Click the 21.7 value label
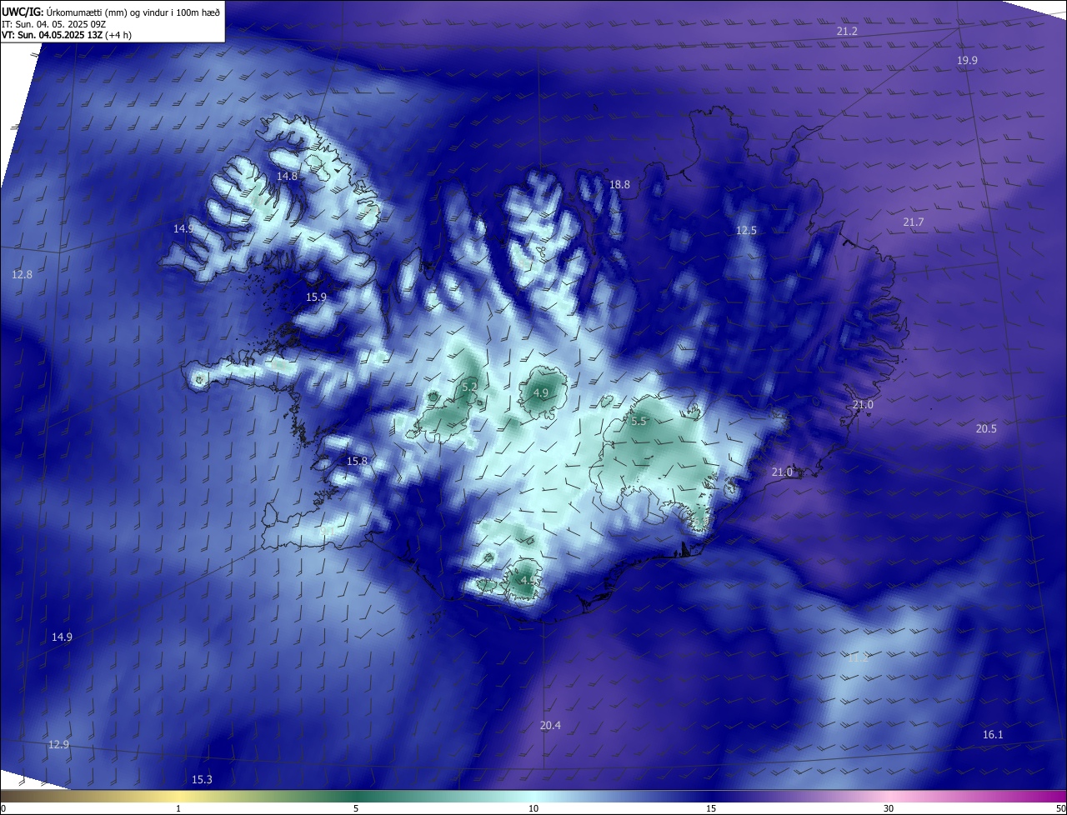Viewport: 1067px width, 815px height. pos(914,222)
